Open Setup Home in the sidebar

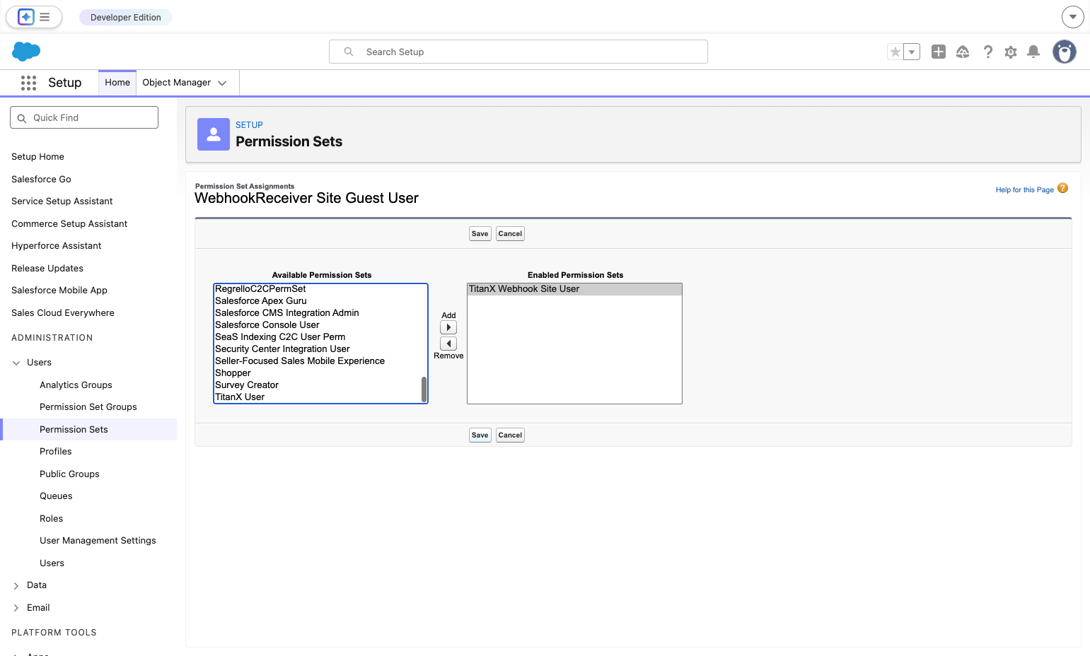[37, 157]
